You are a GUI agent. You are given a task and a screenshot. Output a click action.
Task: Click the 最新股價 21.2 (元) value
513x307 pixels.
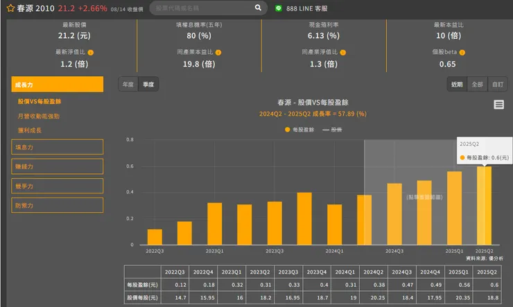tap(74, 35)
